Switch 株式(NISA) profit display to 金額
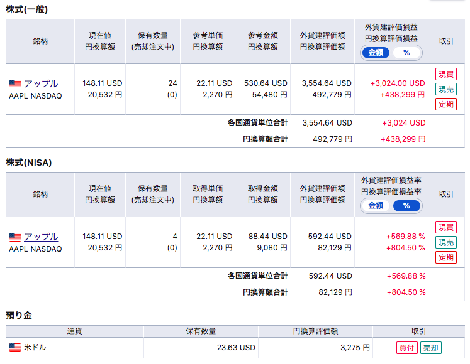This screenshot has width=470, height=364. (376, 206)
